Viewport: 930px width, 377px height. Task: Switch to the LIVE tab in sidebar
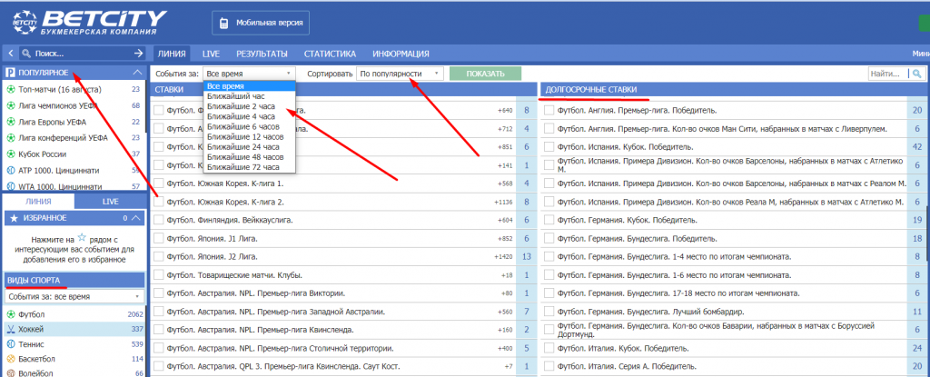(x=110, y=201)
